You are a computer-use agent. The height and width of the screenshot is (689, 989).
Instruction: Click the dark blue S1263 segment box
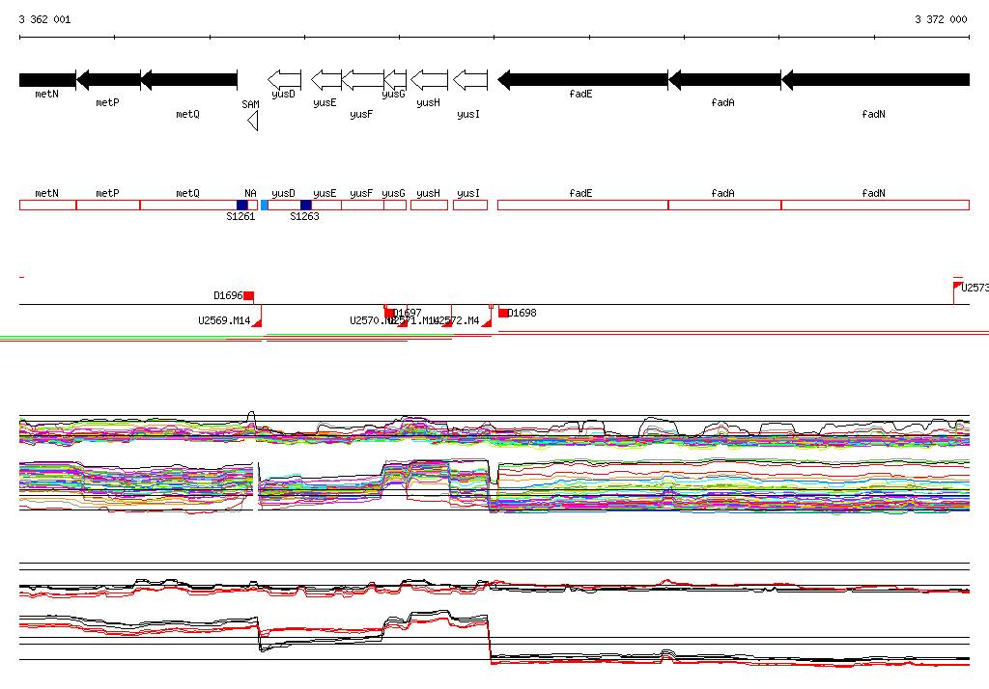(306, 205)
